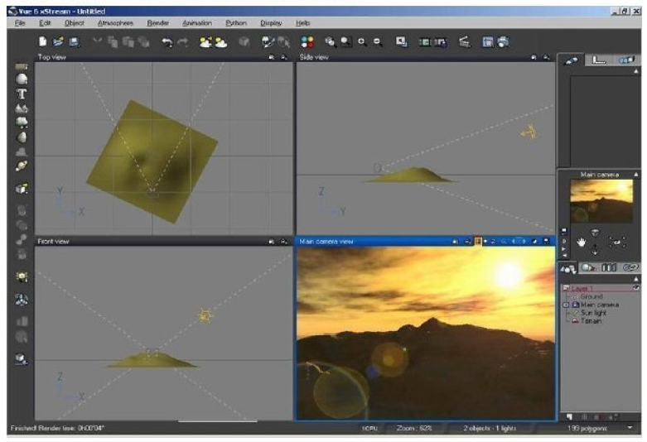Image resolution: width=647 pixels, height=442 pixels.
Task: Click the Save scene disk icon
Action: (x=74, y=41)
